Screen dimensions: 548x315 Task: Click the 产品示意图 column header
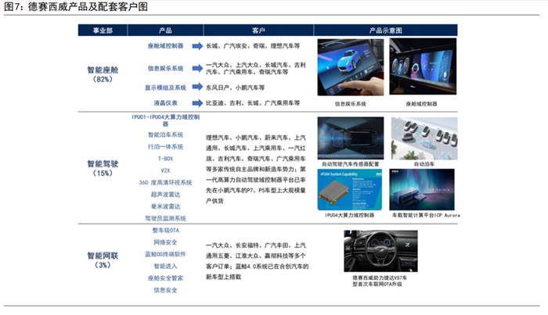(385, 30)
